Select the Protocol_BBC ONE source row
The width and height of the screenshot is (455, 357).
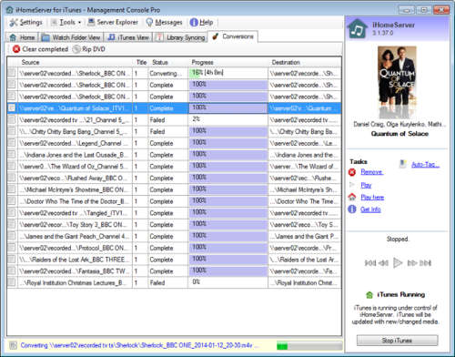click(x=75, y=248)
